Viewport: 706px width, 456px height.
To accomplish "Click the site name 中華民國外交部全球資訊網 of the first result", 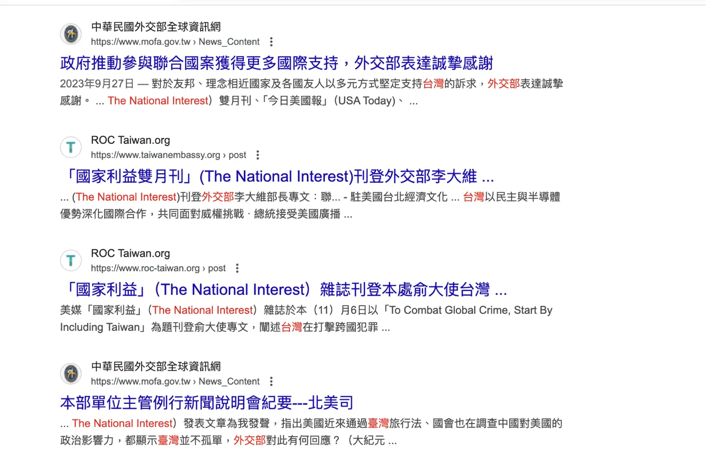I will click(156, 27).
